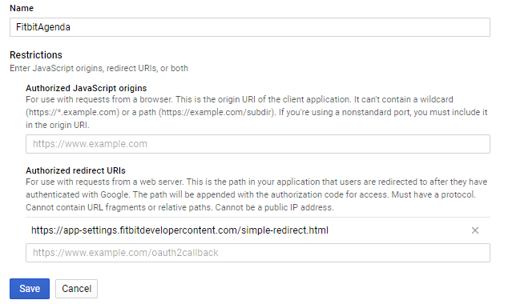Click the 'nonstandard port' sentence in description
508x304 pixels.
click(x=383, y=112)
